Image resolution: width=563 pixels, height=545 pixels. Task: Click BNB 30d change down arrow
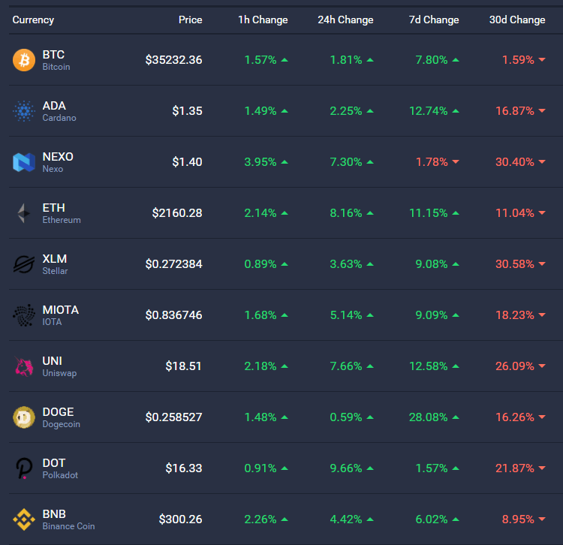click(542, 519)
